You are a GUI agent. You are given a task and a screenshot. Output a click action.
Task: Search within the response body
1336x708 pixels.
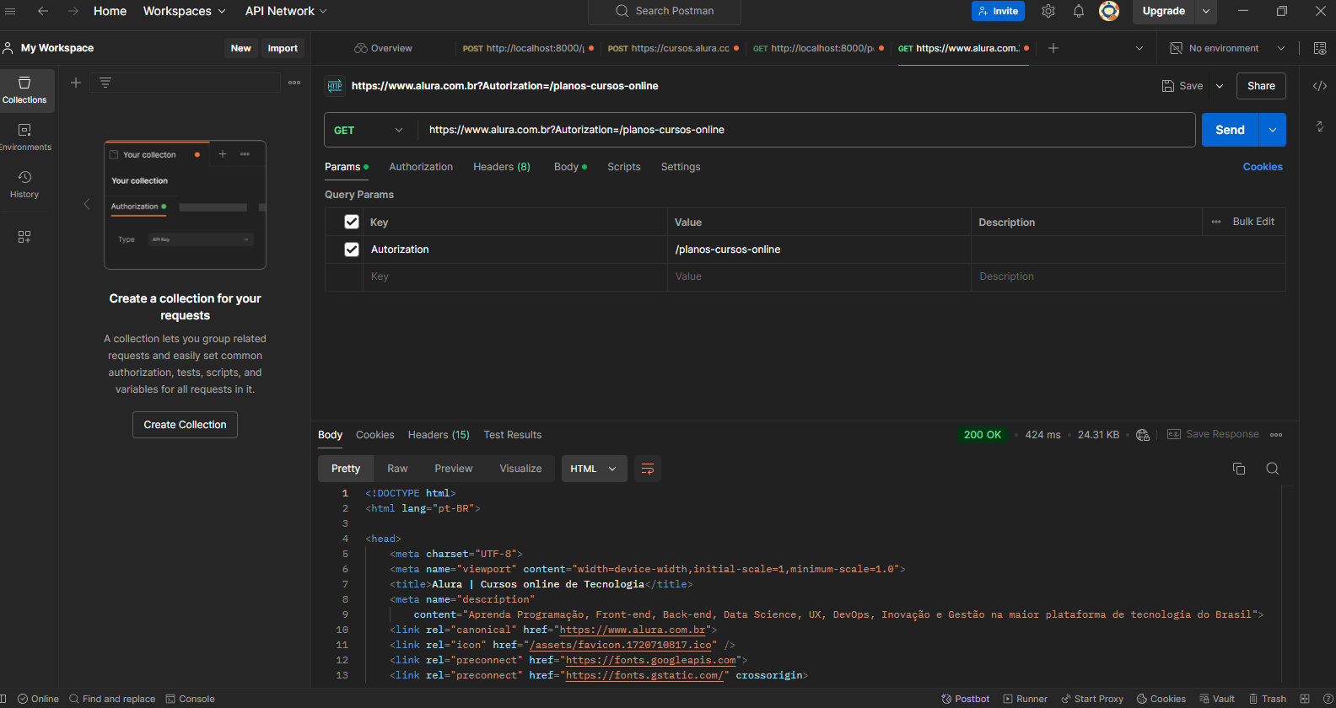click(x=1273, y=469)
